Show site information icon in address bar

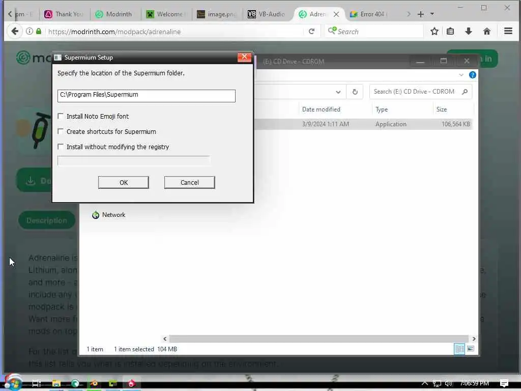29,31
